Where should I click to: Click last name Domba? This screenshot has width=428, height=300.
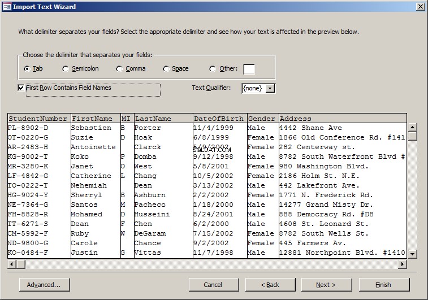click(x=145, y=156)
